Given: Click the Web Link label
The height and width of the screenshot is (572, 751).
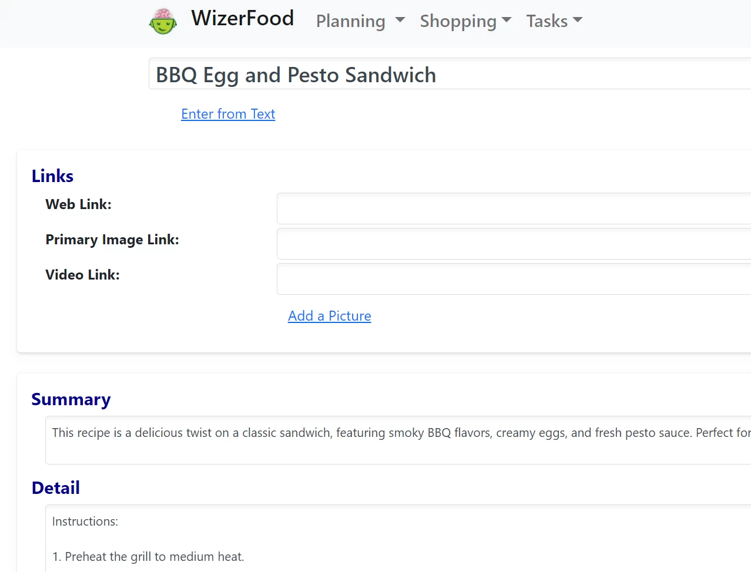Looking at the screenshot, I should coord(79,204).
